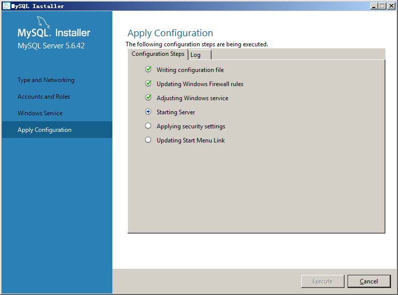The image size is (398, 295).
Task: Click the Cancel button
Action: [x=369, y=281]
